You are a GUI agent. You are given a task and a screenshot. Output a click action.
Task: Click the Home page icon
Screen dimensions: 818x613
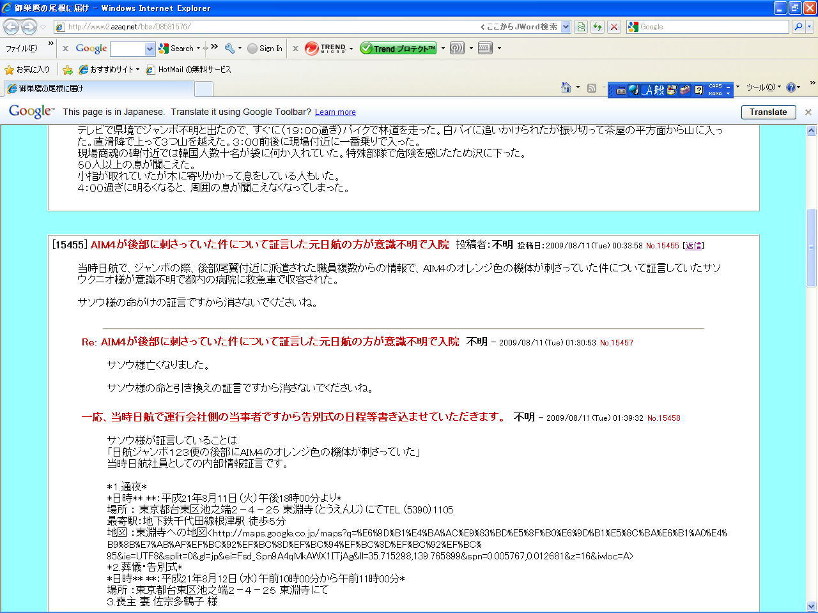(566, 88)
